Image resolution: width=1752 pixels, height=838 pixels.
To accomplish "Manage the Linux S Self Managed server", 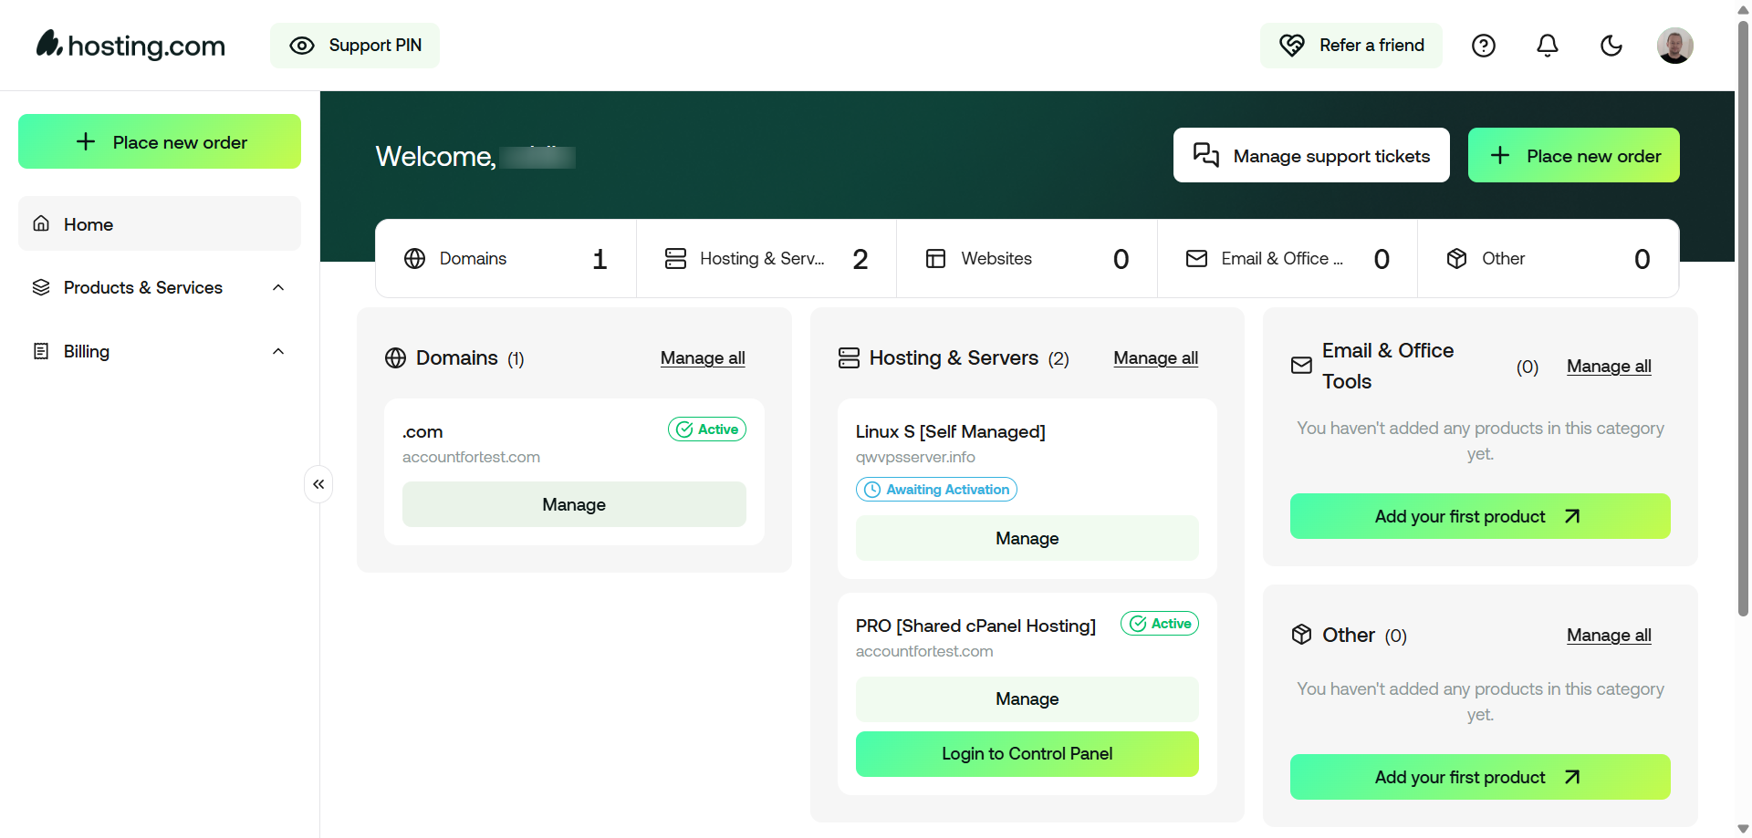I will [1027, 538].
